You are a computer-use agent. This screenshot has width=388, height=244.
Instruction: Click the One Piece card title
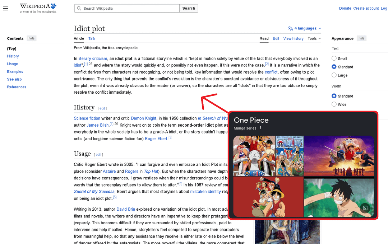(x=251, y=120)
